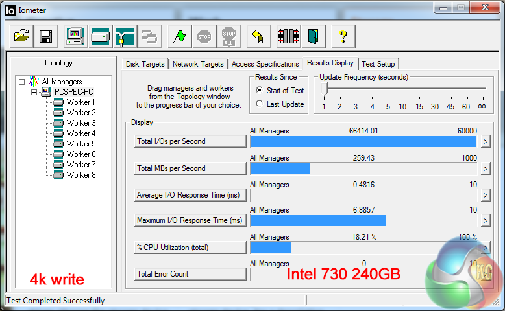
Task: Exit Iometer door icon
Action: pyautogui.click(x=313, y=36)
